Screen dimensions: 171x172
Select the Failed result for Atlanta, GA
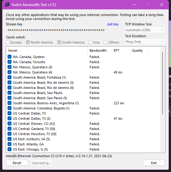95,144
